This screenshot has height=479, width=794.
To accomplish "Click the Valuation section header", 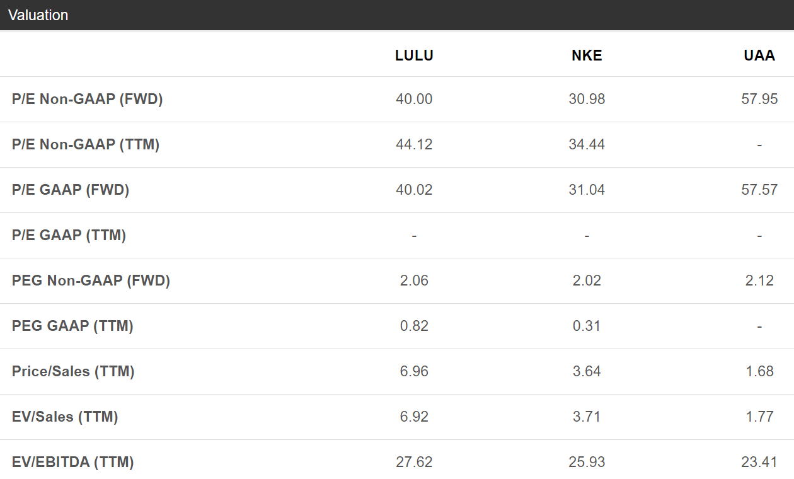I will [x=38, y=15].
